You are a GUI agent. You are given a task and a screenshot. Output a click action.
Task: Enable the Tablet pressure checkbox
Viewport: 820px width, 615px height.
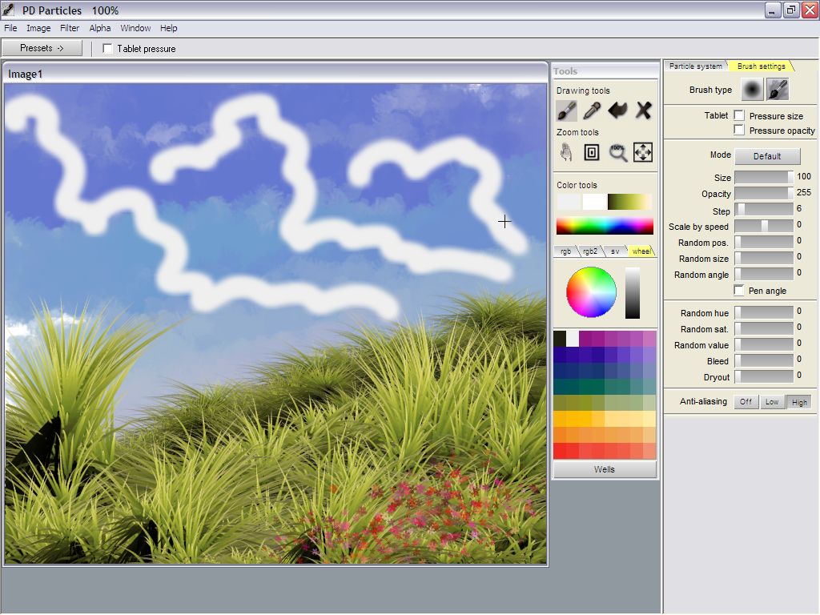click(108, 49)
